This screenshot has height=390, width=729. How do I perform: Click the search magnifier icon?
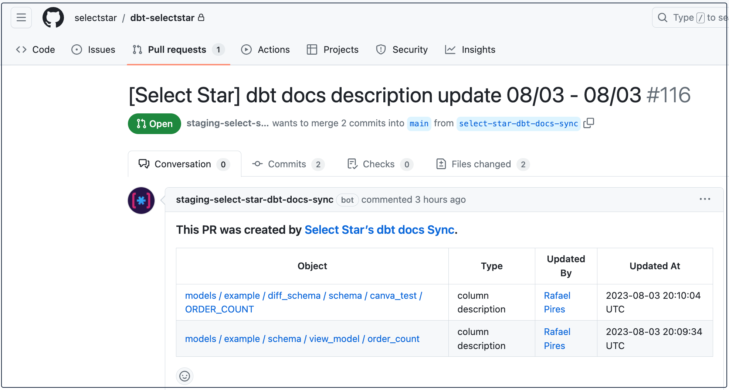(662, 18)
